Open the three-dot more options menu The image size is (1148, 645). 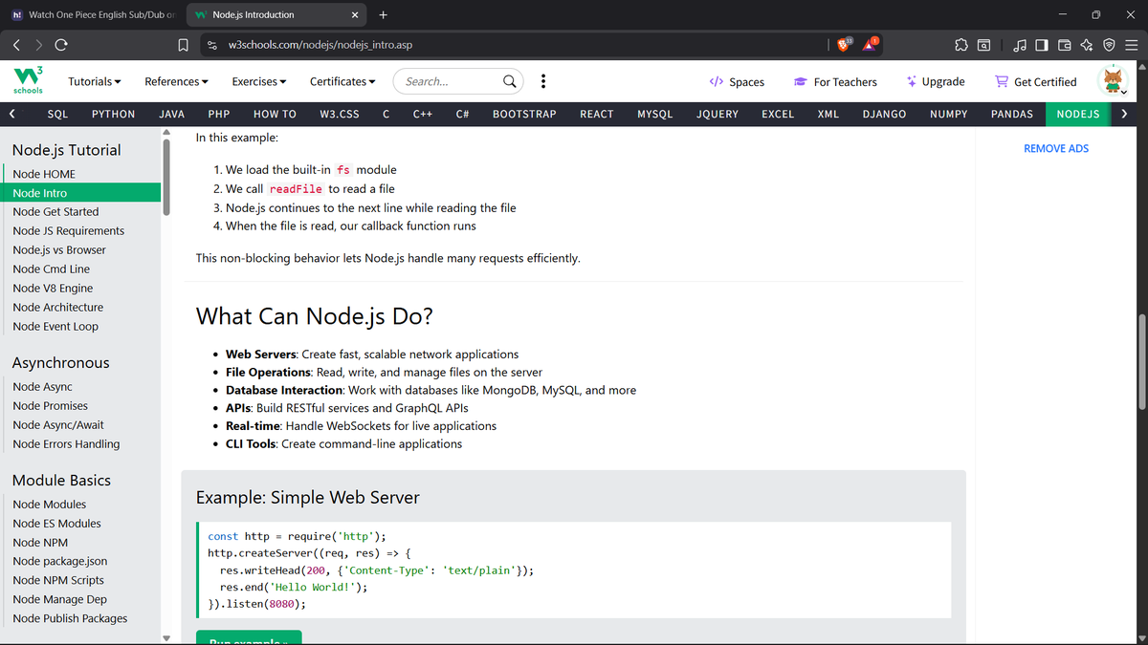(543, 81)
